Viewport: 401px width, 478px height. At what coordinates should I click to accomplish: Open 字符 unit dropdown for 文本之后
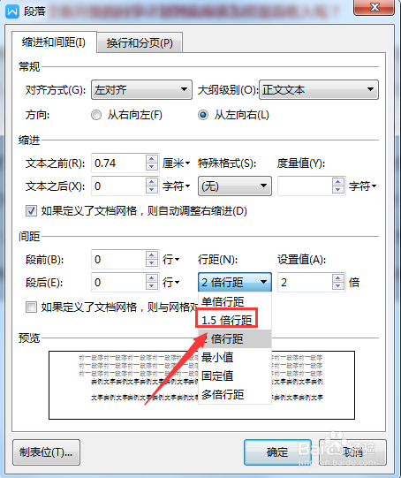[176, 186]
